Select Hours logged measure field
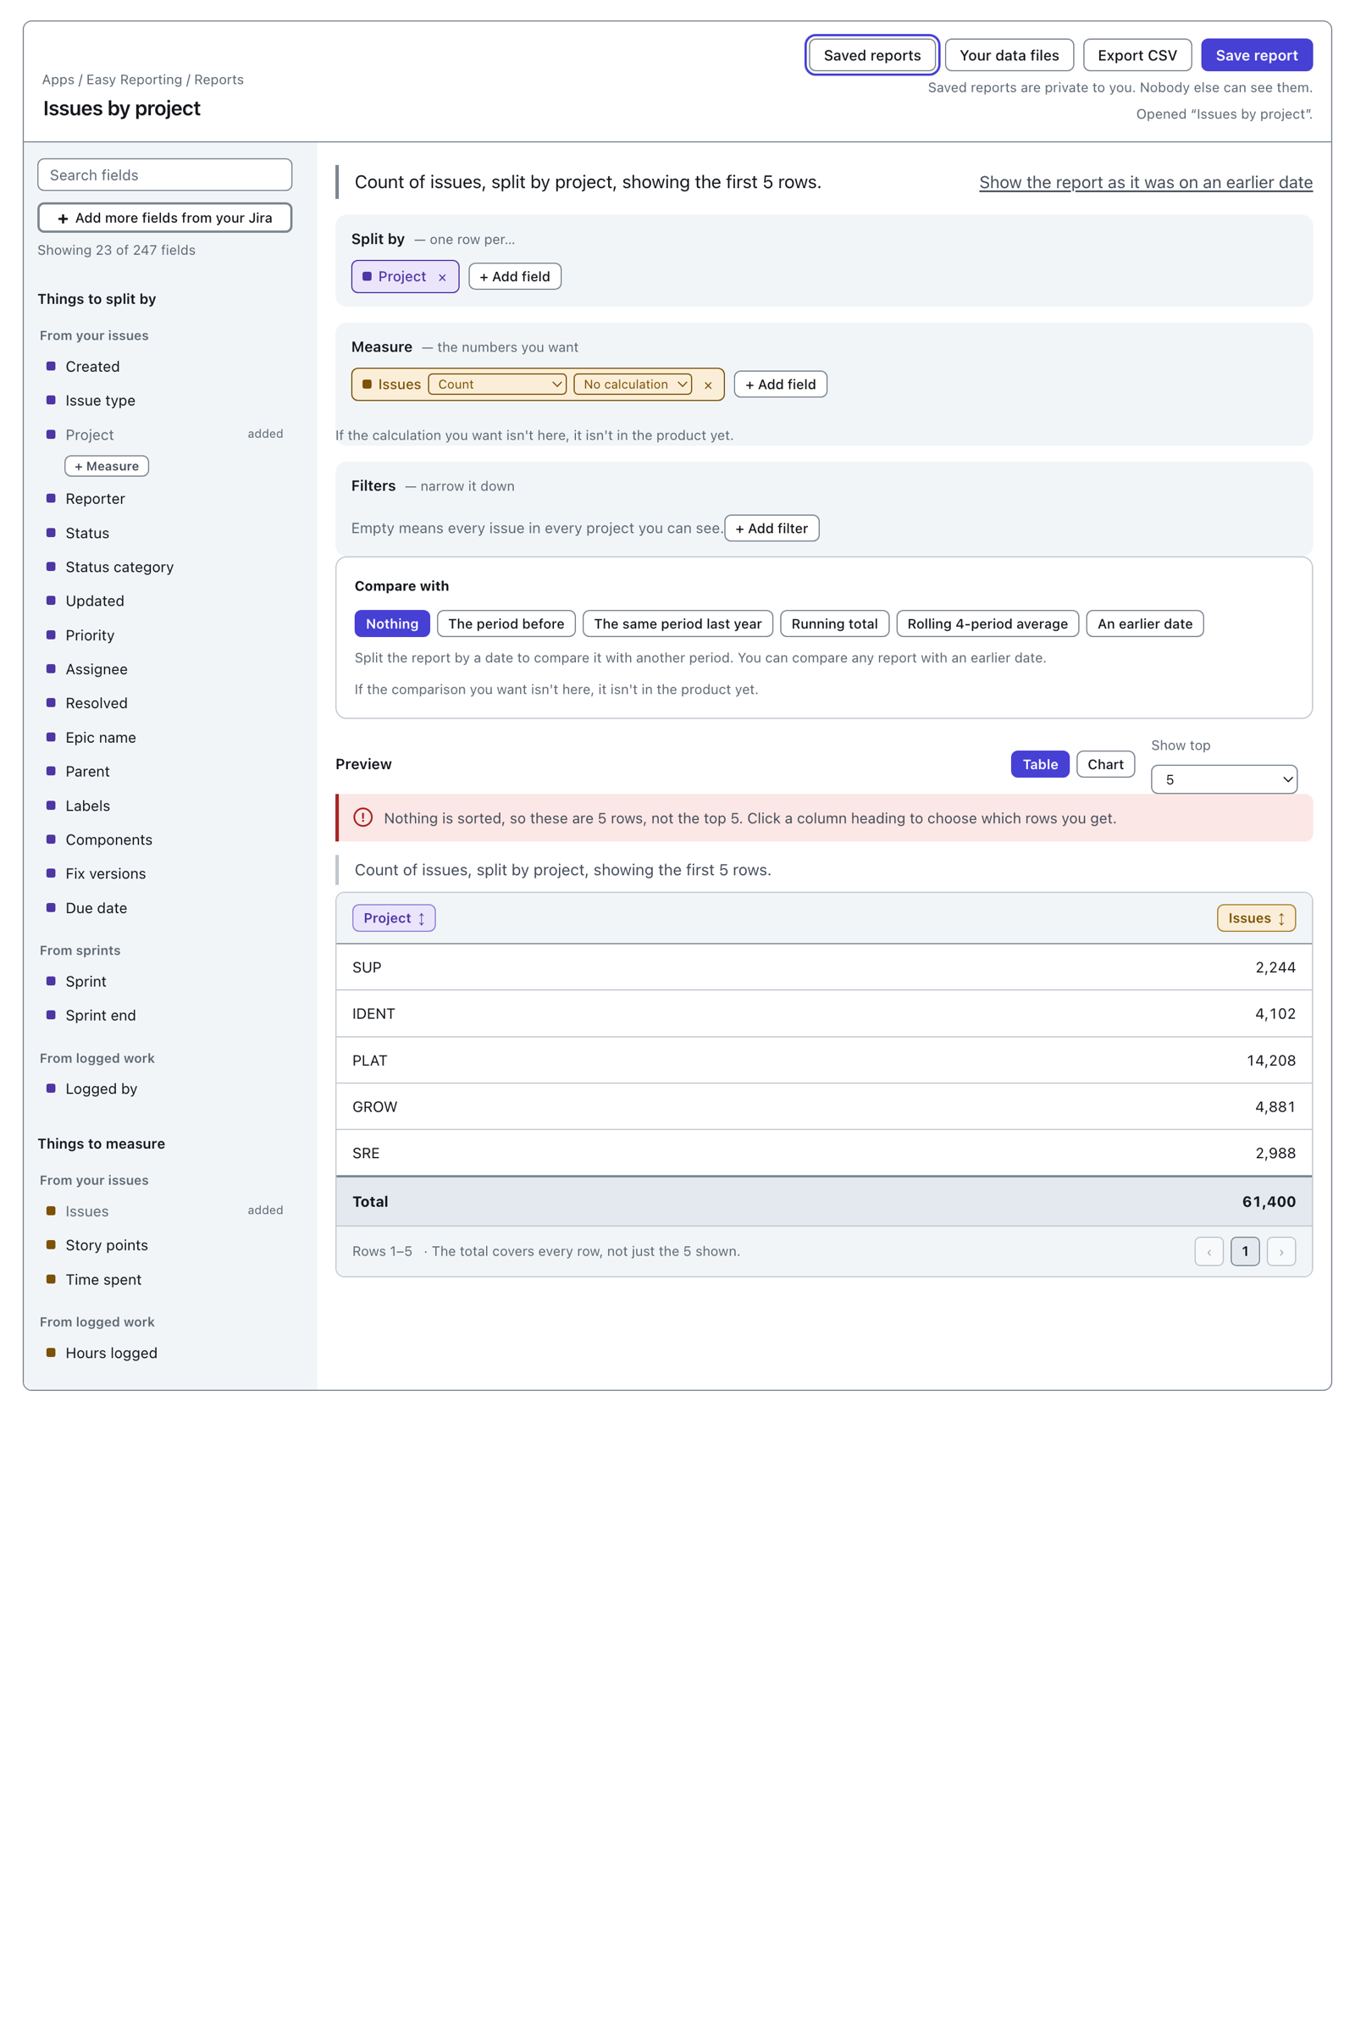Screen dimensions: 1355x2033 point(165,1354)
